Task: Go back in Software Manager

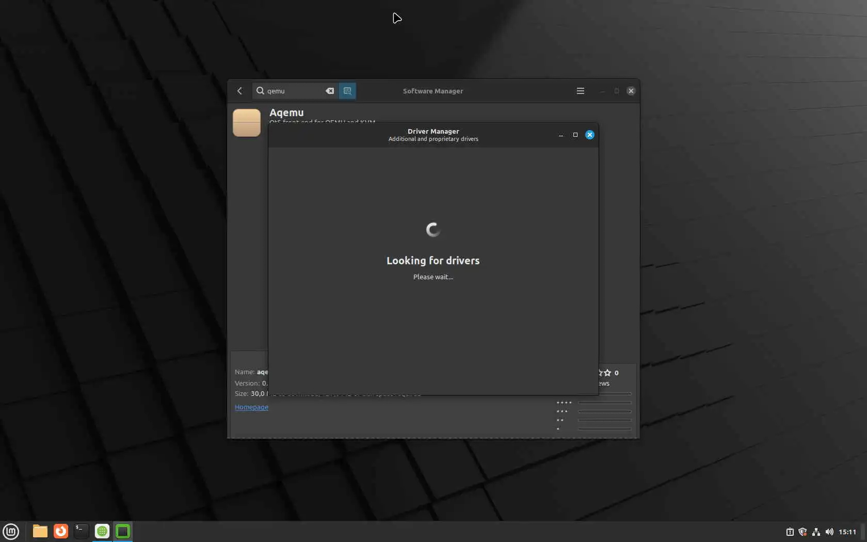Action: pos(239,91)
